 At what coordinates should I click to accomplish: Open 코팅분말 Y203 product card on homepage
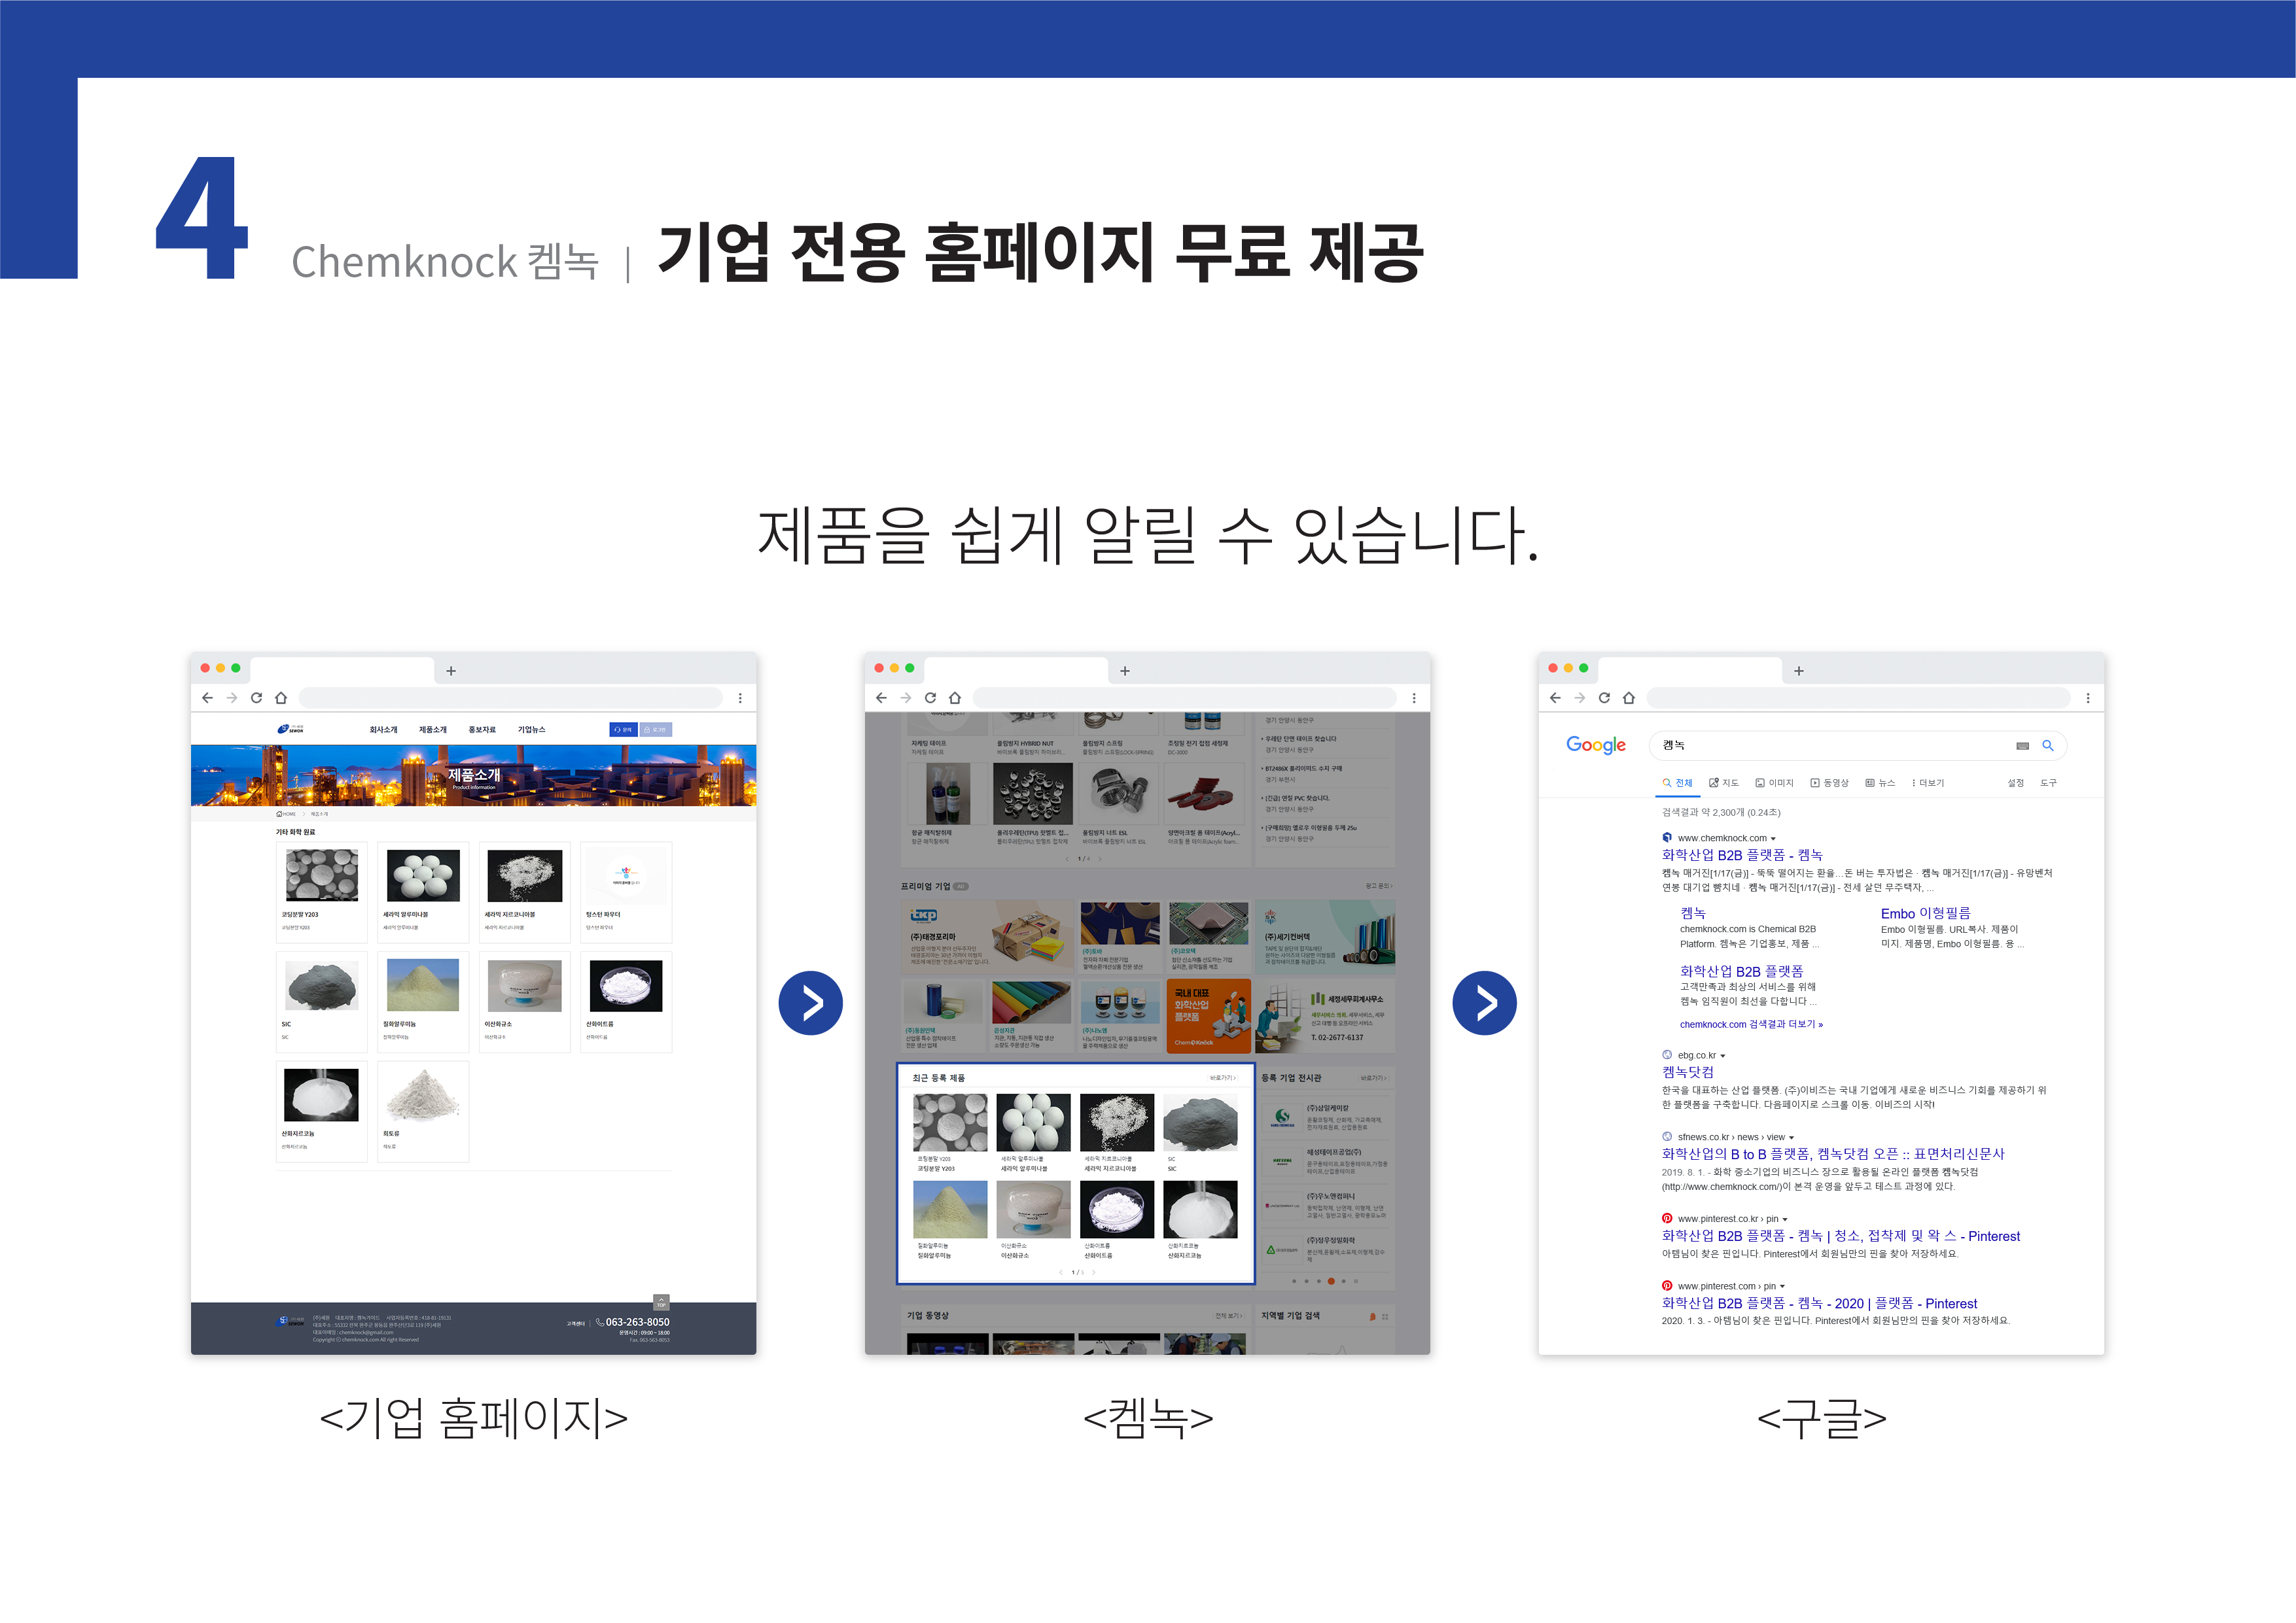[322, 892]
